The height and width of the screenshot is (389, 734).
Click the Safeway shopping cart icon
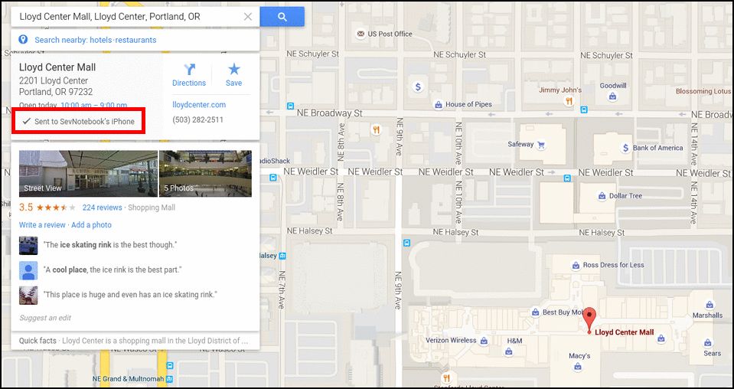[542, 144]
